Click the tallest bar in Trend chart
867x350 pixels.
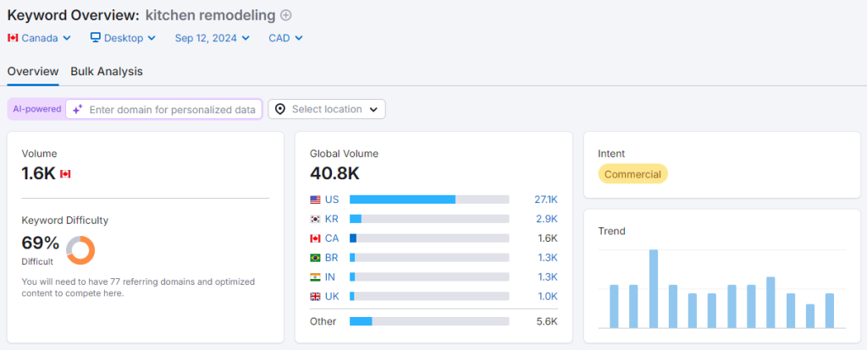654,288
